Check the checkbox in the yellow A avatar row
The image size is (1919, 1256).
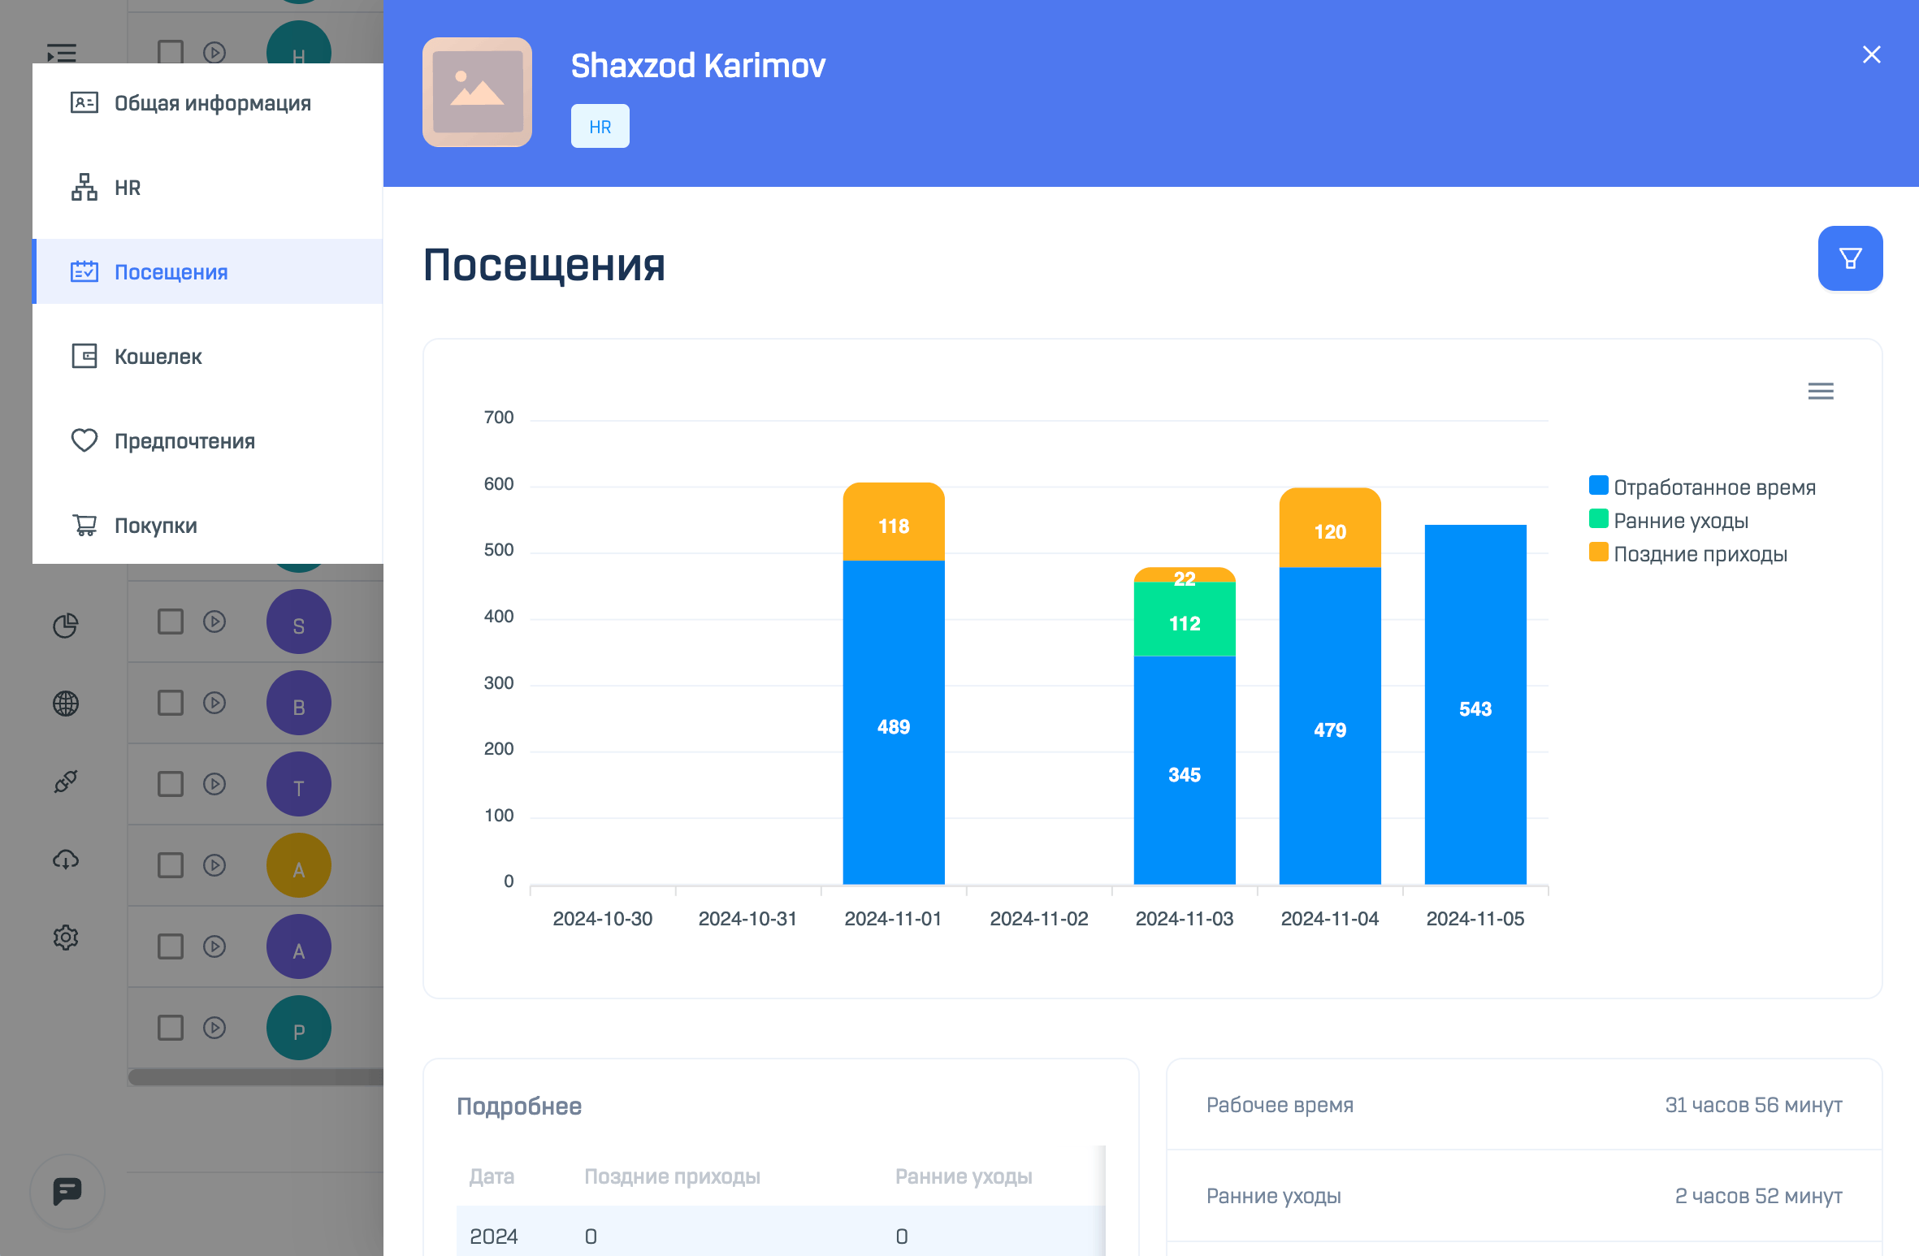click(x=171, y=866)
